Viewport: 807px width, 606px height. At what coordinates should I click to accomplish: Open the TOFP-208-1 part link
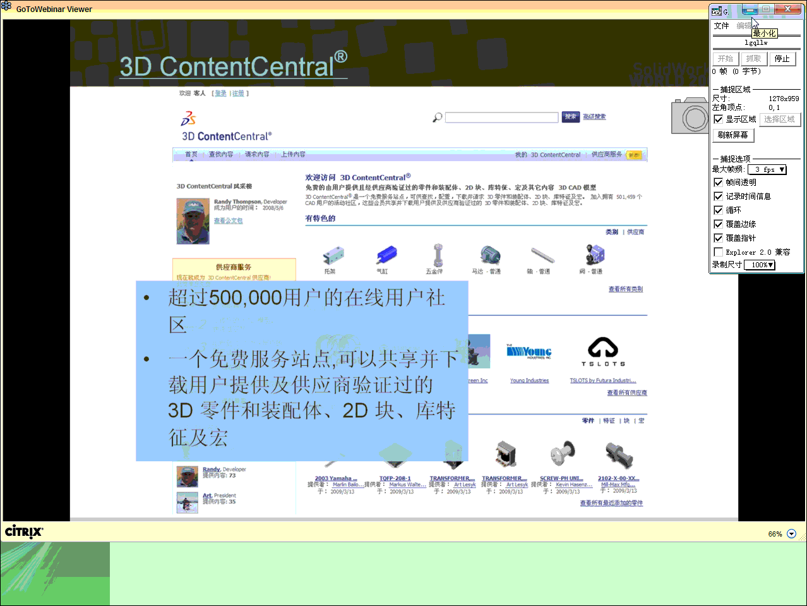pos(395,478)
